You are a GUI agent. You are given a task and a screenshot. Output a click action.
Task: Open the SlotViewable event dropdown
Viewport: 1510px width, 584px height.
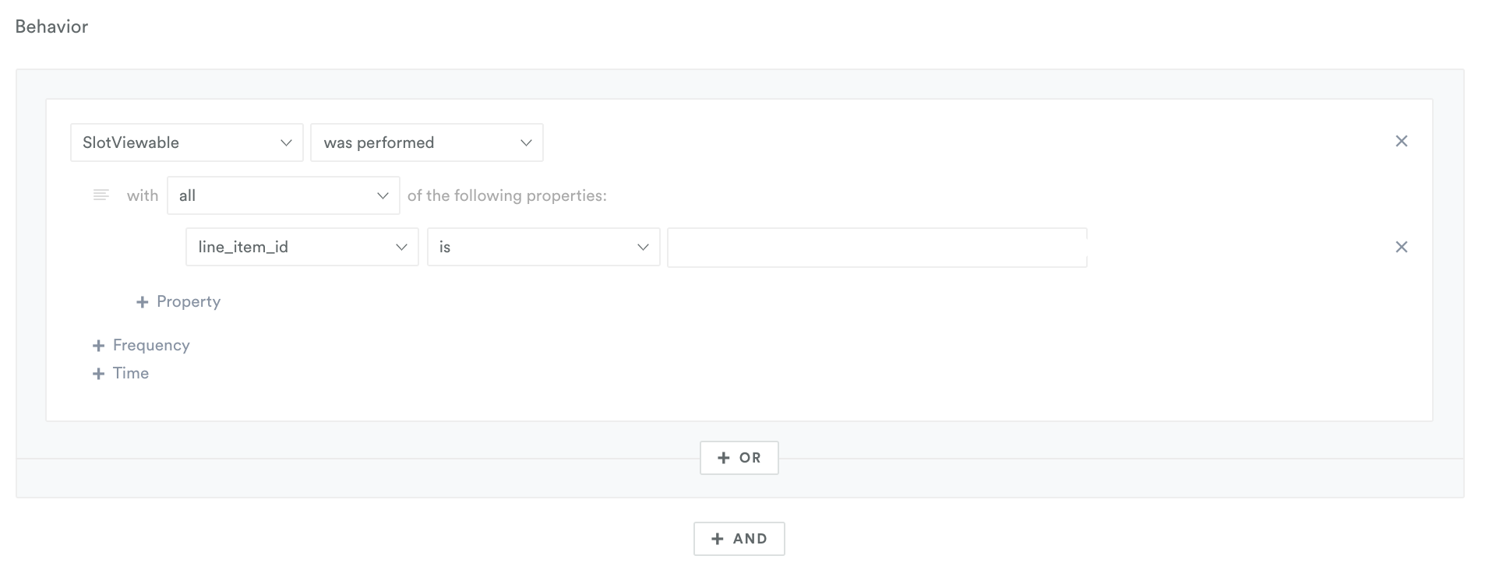pyautogui.click(x=187, y=142)
